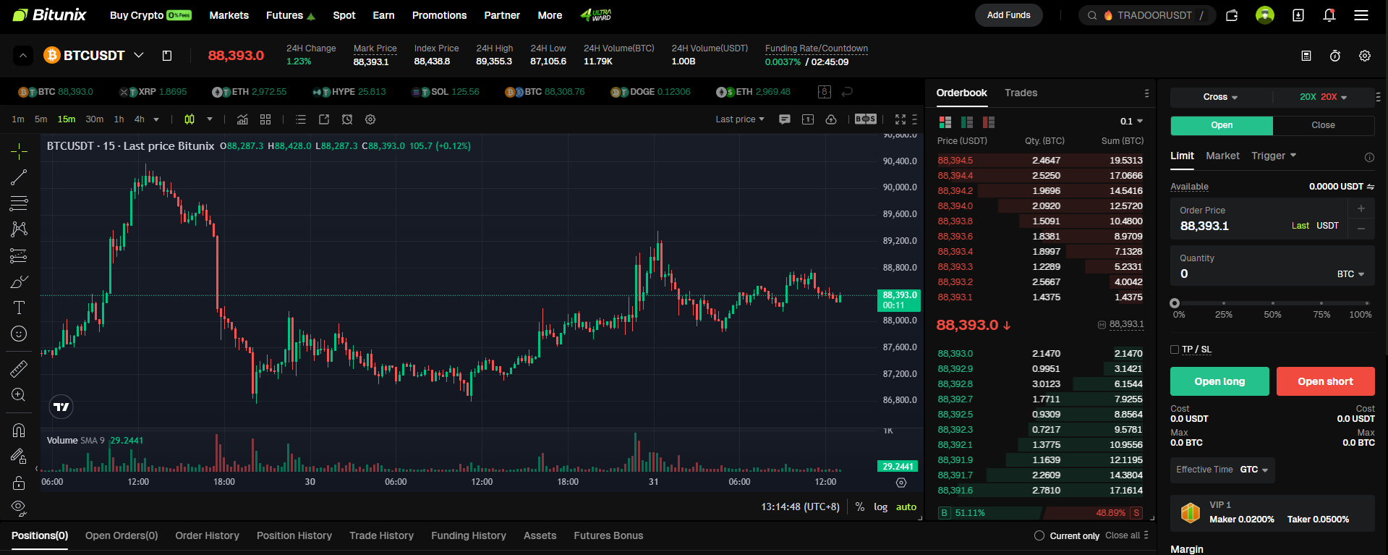
Task: Open the Promotions menu
Action: coord(439,15)
